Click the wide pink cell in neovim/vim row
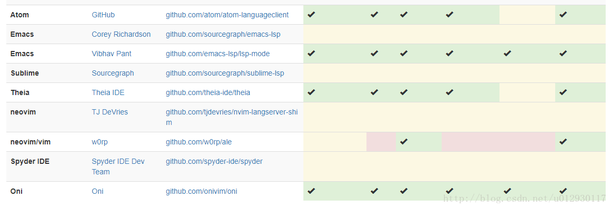Screen dimensions: 612x209 pyautogui.click(x=498, y=142)
